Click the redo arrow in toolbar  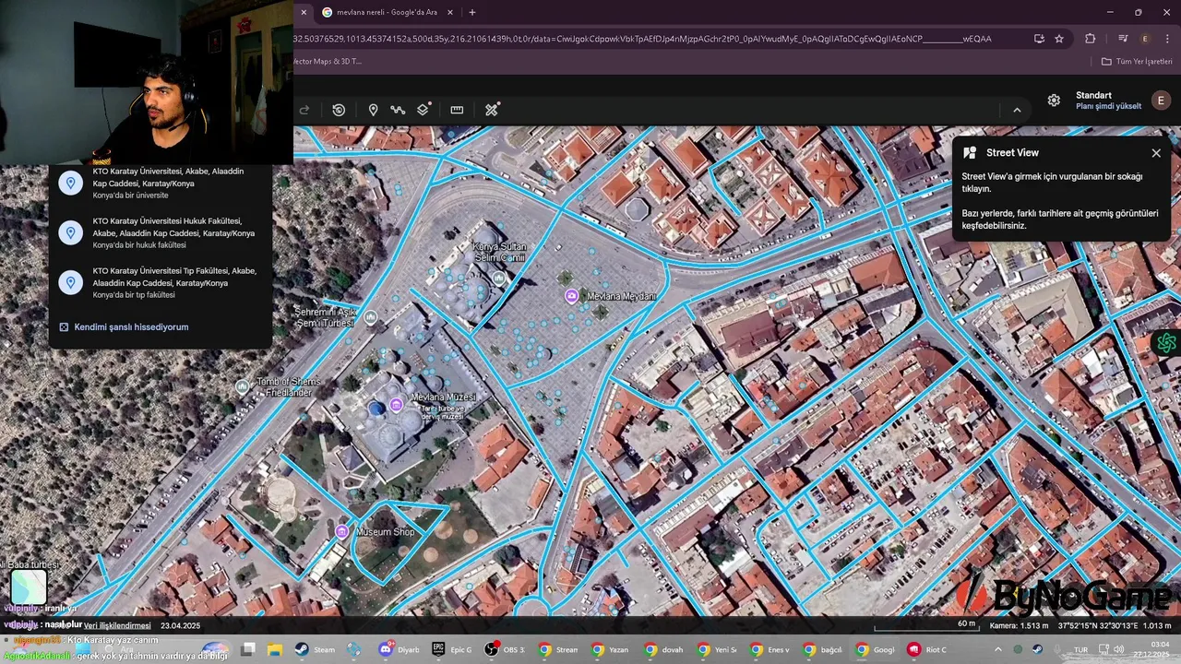(304, 110)
